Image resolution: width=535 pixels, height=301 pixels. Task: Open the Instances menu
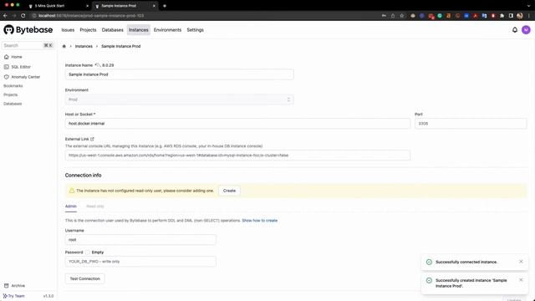pyautogui.click(x=139, y=30)
